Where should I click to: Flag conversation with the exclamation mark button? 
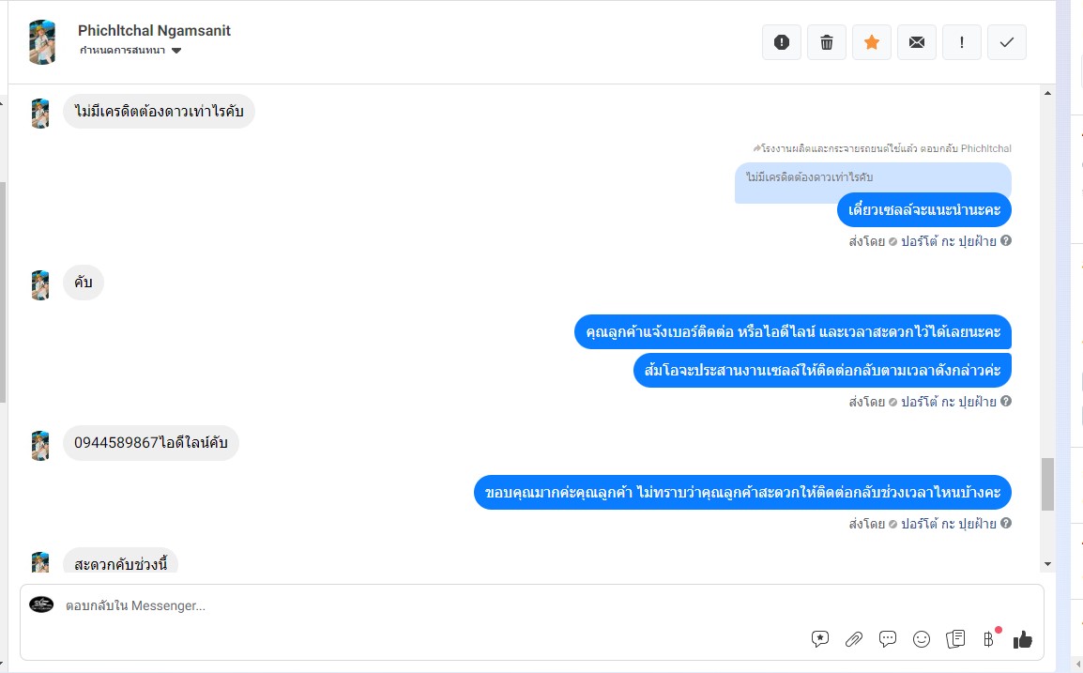961,42
